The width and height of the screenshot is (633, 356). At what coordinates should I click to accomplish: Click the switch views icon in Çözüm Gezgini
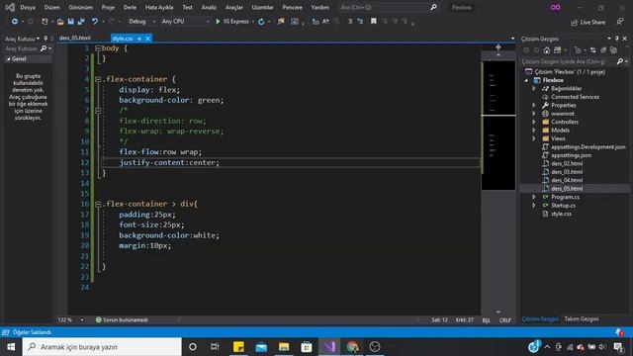(x=558, y=50)
